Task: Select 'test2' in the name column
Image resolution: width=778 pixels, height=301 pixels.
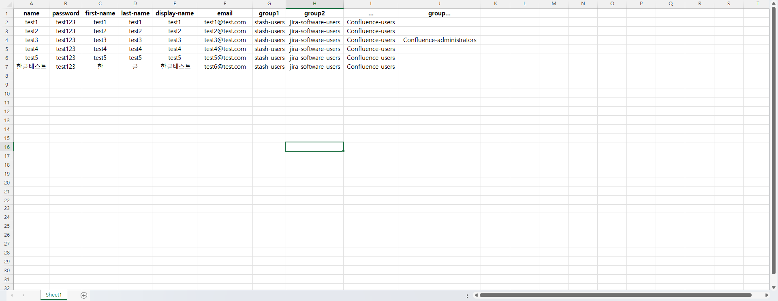Action: [31, 31]
